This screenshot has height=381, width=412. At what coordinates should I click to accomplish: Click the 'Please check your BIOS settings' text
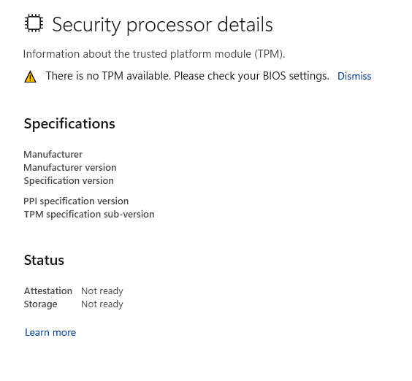click(x=251, y=76)
